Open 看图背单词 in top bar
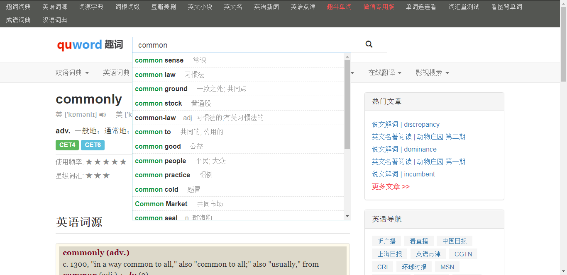 [506, 7]
